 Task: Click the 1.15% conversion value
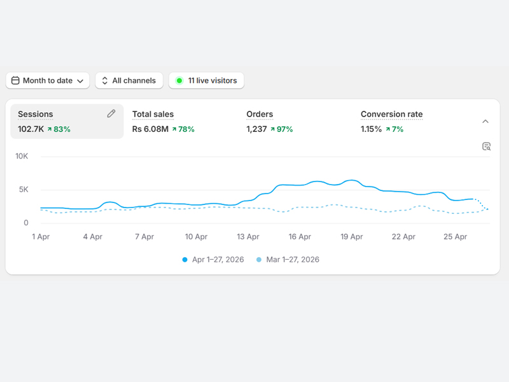tap(371, 129)
